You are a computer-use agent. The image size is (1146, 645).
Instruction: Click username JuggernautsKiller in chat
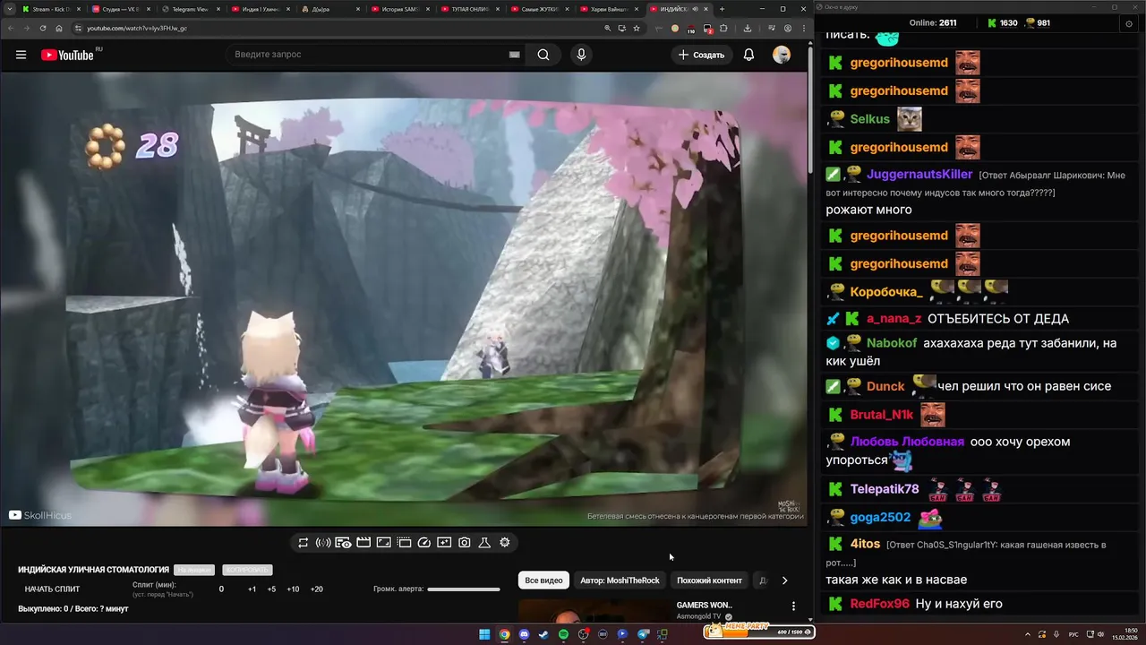(x=919, y=175)
